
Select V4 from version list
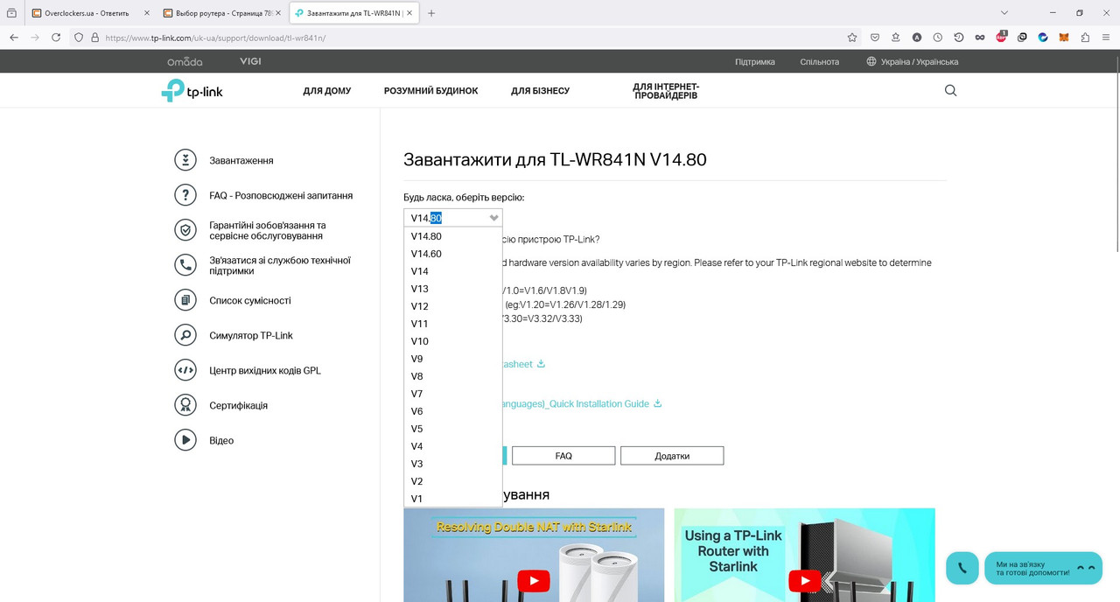pos(453,446)
